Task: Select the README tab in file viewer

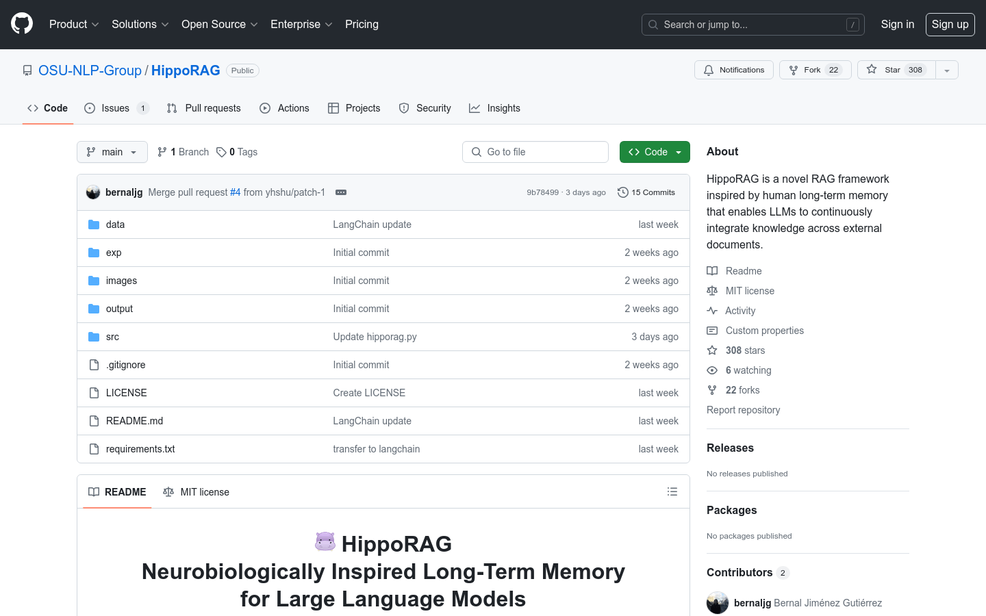Action: click(117, 492)
